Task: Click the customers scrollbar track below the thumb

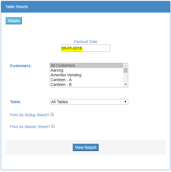Action: 125,77
